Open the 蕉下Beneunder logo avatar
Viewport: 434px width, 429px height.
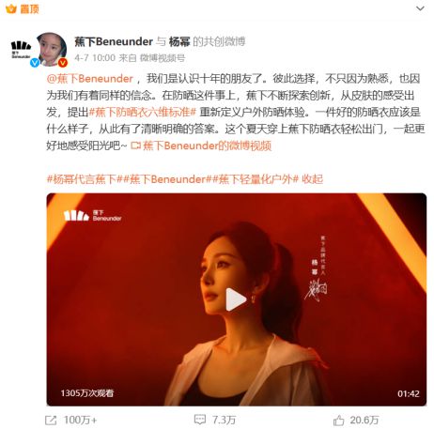pos(21,50)
